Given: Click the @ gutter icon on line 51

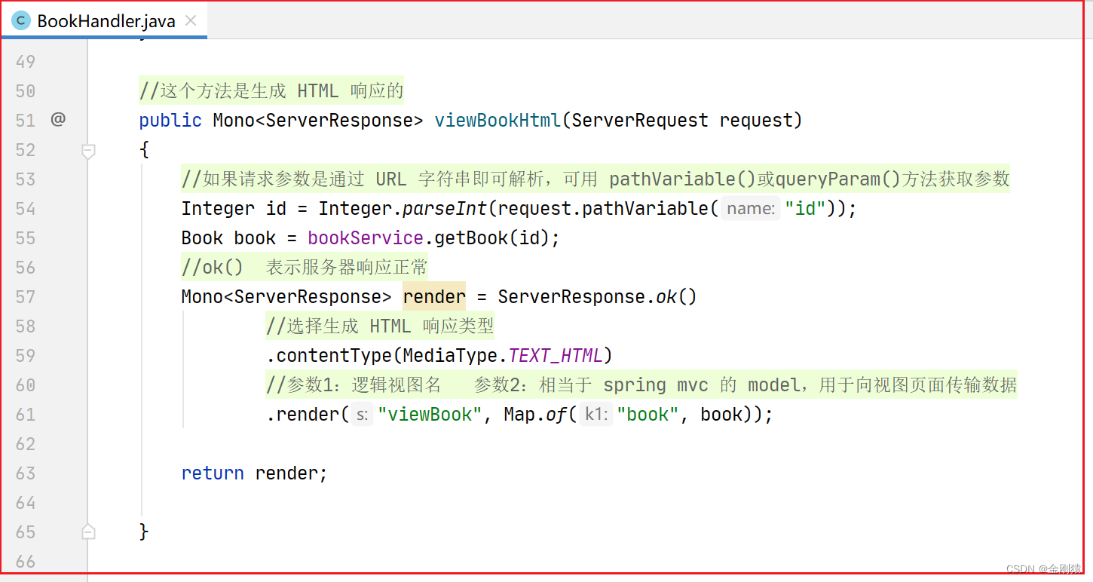Looking at the screenshot, I should [58, 119].
